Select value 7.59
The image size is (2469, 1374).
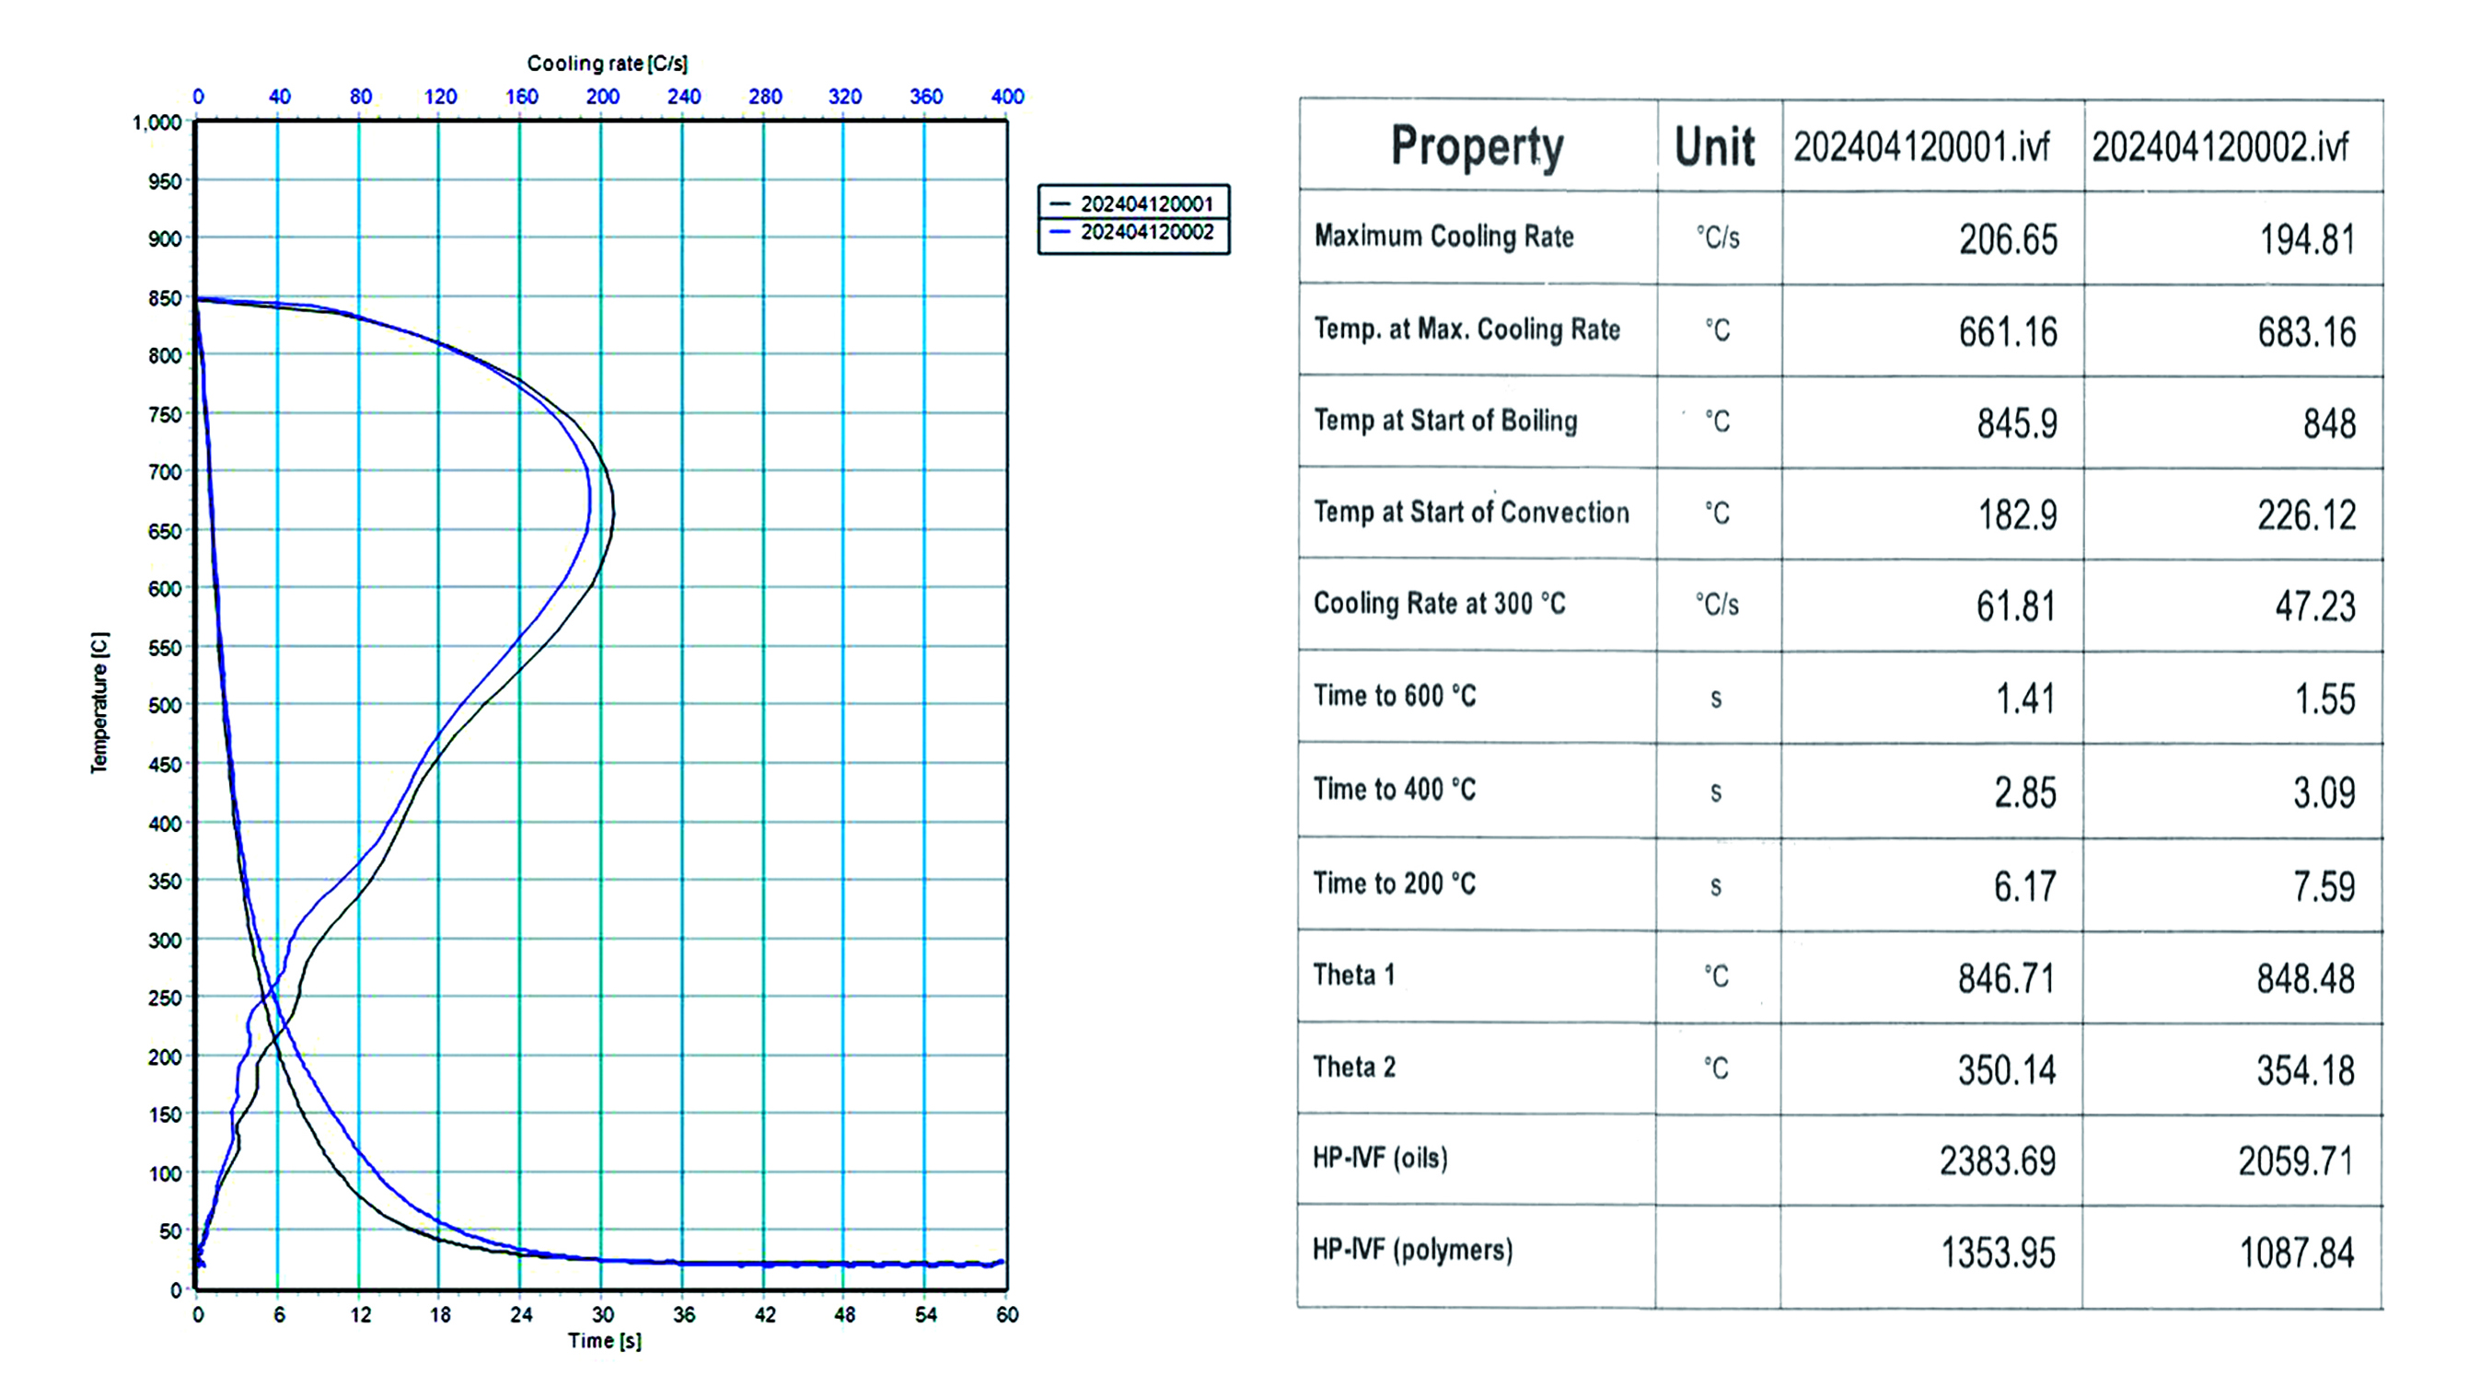click(2324, 886)
